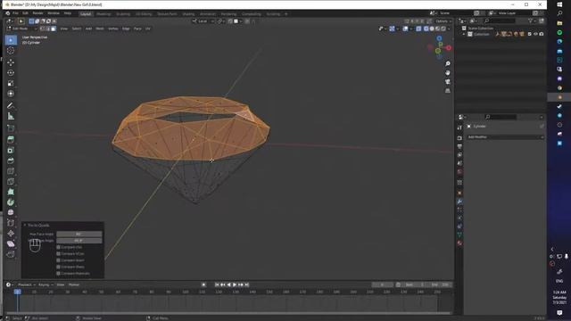Select the Bevel tool
Image resolution: width=571 pixels, height=321 pixels.
tap(11, 160)
